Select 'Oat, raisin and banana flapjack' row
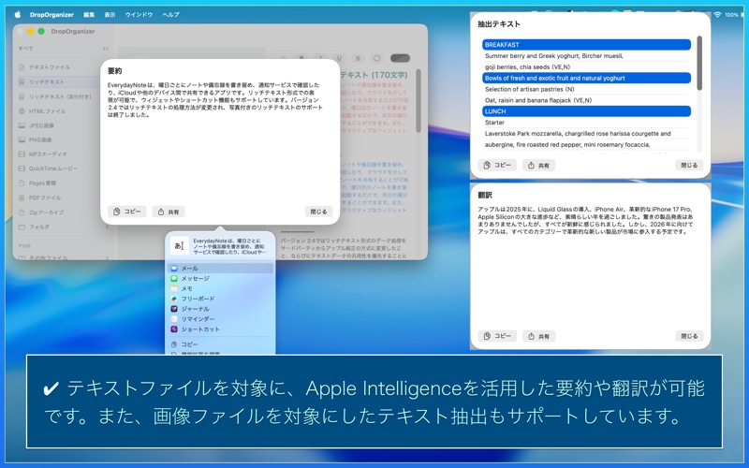This screenshot has height=468, width=749. coord(586,100)
